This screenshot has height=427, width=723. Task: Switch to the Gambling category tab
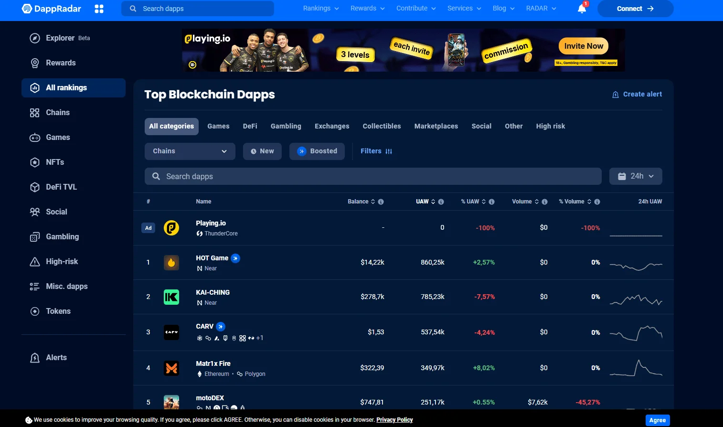(286, 127)
